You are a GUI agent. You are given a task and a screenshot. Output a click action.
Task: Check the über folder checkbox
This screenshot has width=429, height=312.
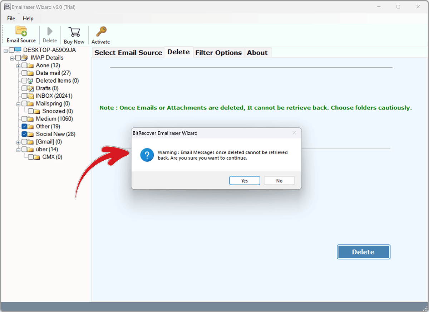coord(24,149)
